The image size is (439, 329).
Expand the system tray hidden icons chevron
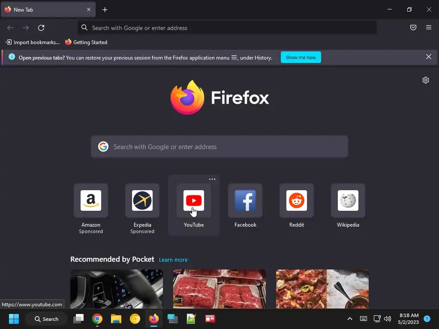350,319
